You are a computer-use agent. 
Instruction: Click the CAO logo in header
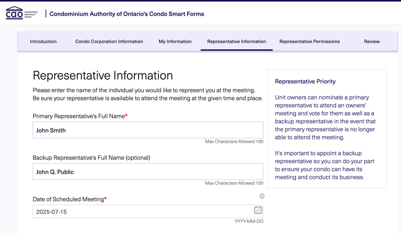pos(22,13)
